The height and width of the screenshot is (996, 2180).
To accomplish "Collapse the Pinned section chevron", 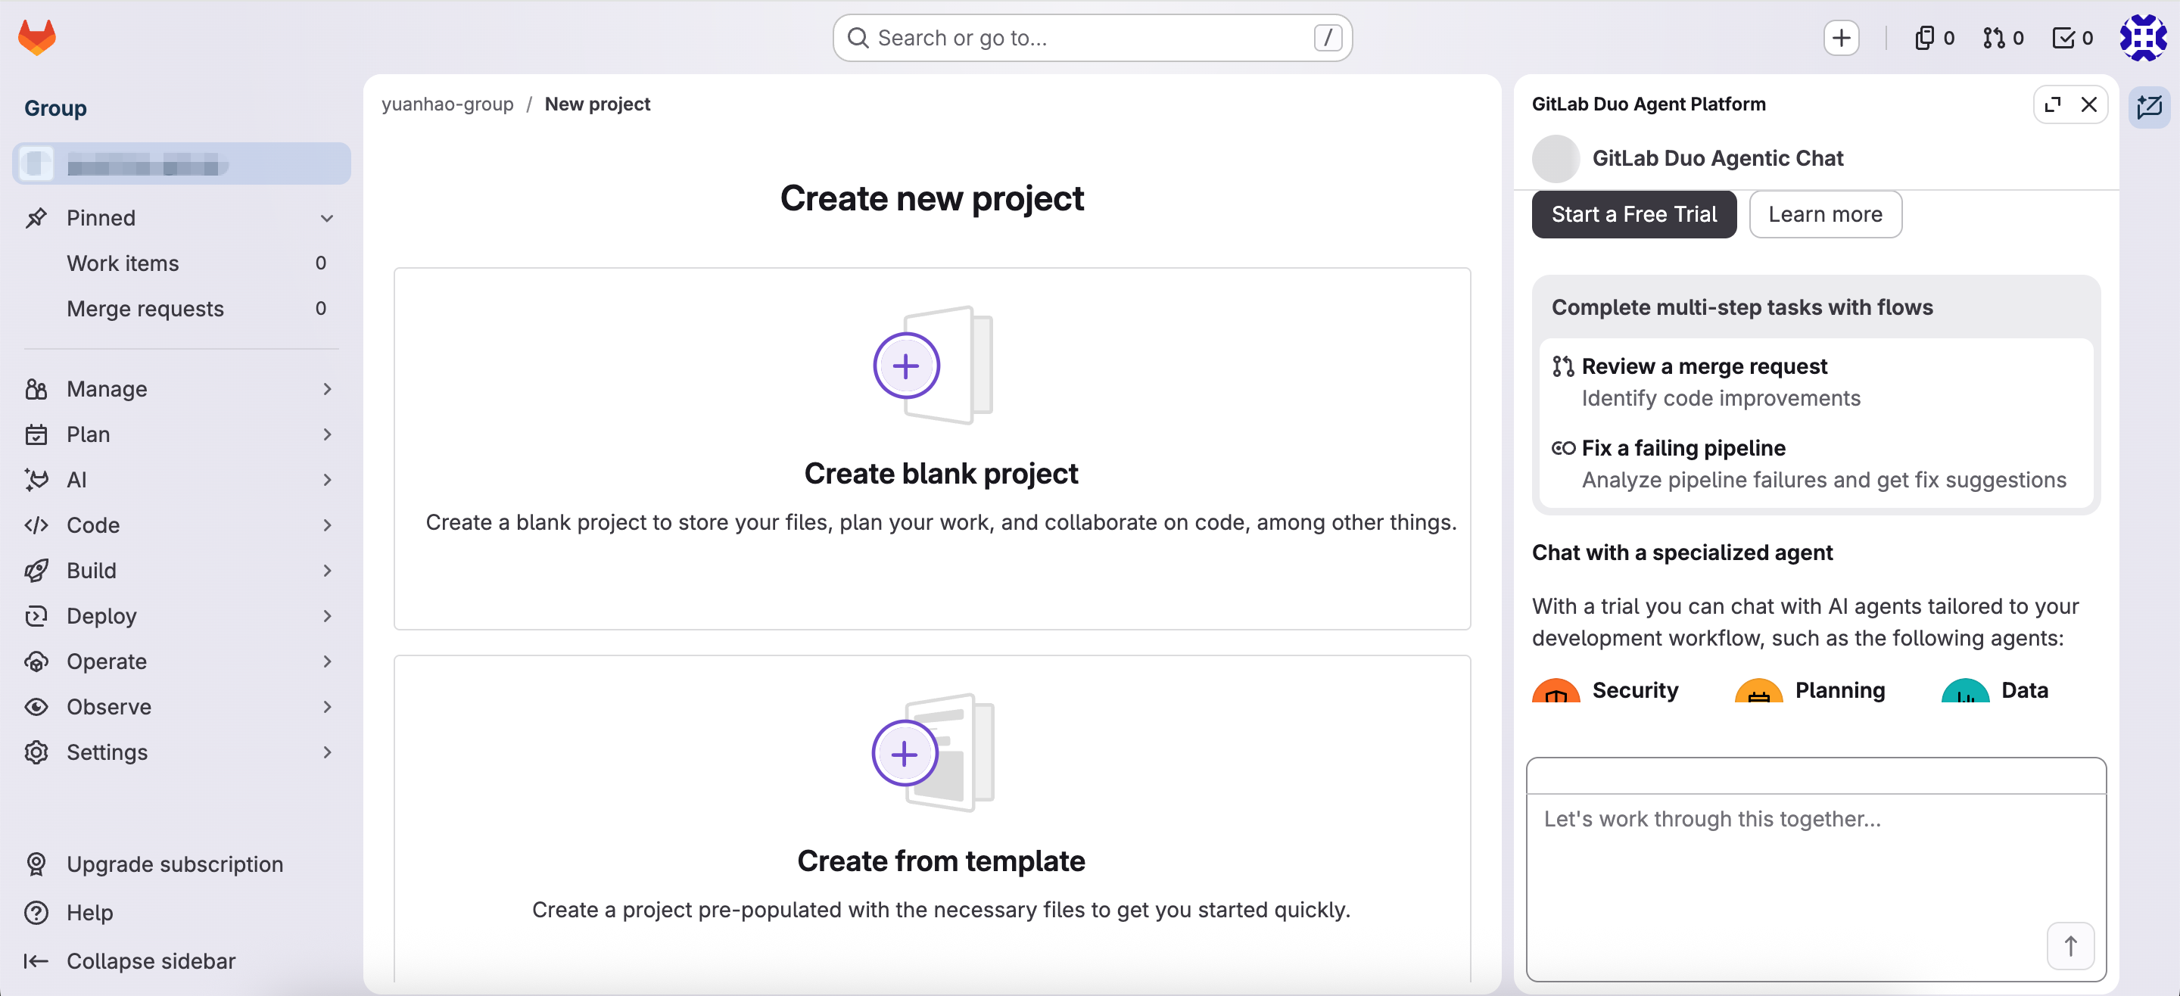I will (x=327, y=218).
